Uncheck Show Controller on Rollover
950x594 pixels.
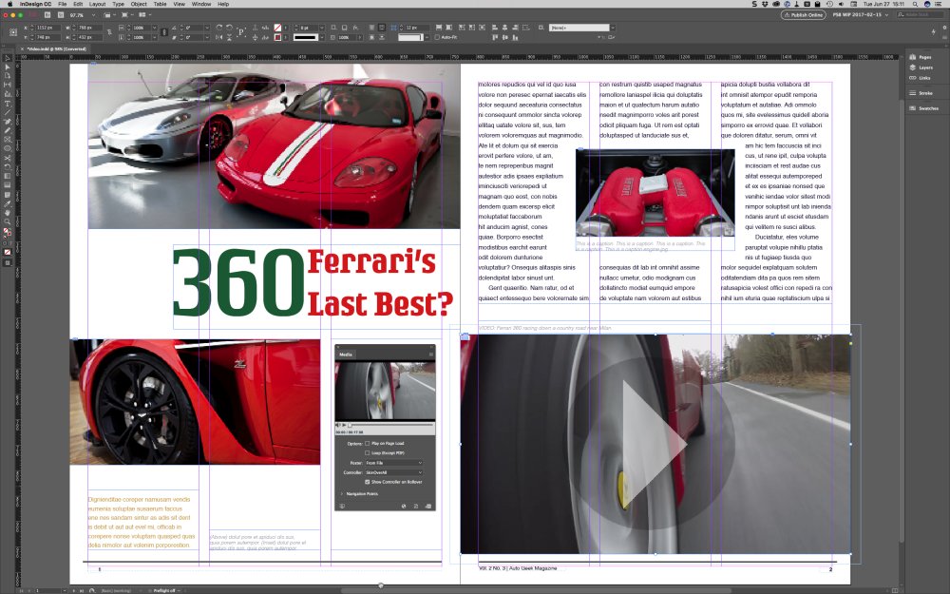coord(367,482)
